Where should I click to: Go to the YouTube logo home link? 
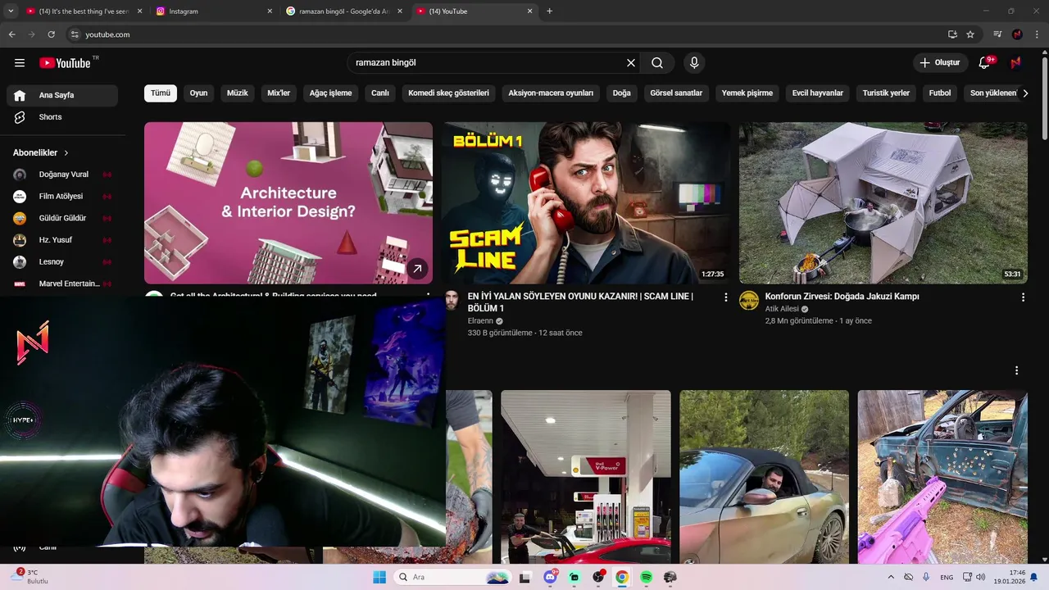[65, 63]
